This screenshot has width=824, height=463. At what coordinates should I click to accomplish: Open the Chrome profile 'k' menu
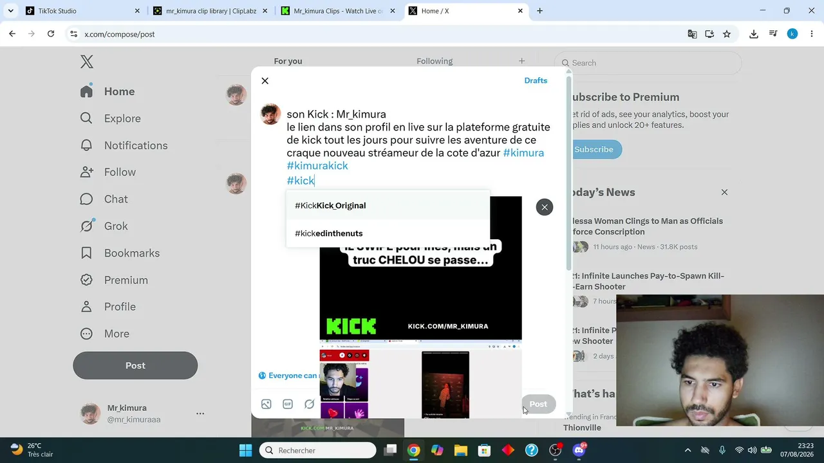[792, 34]
